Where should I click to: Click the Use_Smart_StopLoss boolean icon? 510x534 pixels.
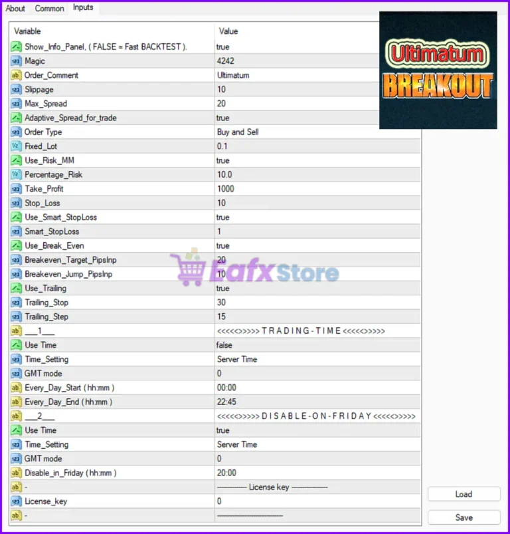pos(16,217)
